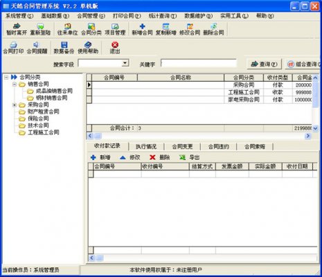The height and width of the screenshot is (277, 322).
Task: Switch to the 执行情况 tab
Action: (x=146, y=147)
